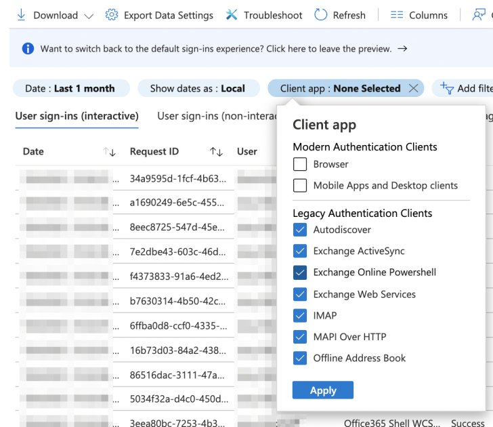This screenshot has width=493, height=427.
Task: Expand the Download dropdown chevron
Action: (x=89, y=16)
